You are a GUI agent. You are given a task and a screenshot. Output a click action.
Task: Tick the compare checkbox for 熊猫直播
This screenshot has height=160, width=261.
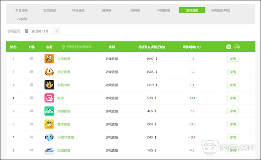pyautogui.click(x=31, y=111)
